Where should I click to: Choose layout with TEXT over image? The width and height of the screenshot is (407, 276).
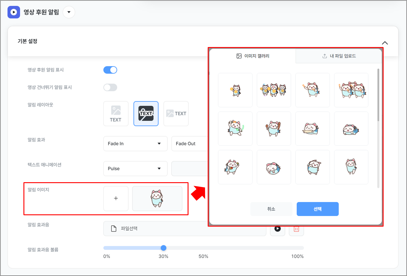point(146,114)
